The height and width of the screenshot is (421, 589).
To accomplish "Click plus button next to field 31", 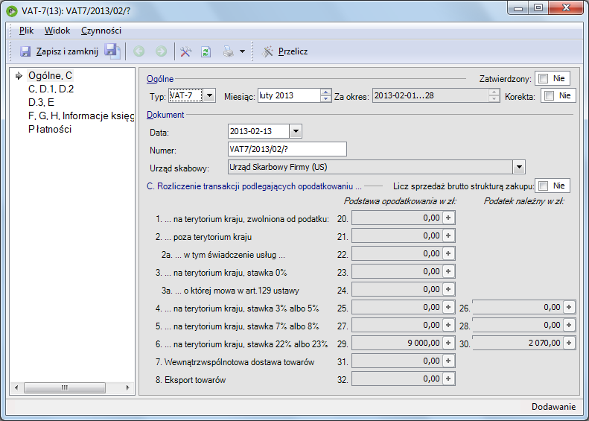I will (x=448, y=361).
